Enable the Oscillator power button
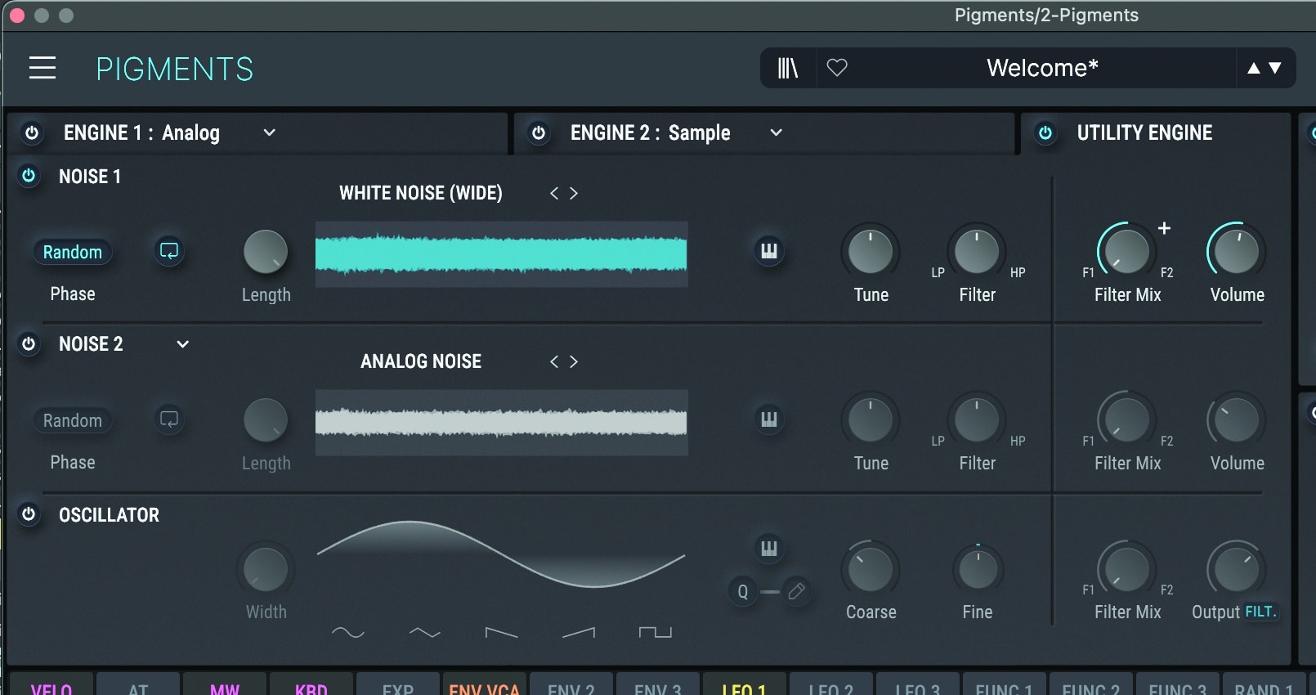Image resolution: width=1316 pixels, height=695 pixels. pos(29,514)
